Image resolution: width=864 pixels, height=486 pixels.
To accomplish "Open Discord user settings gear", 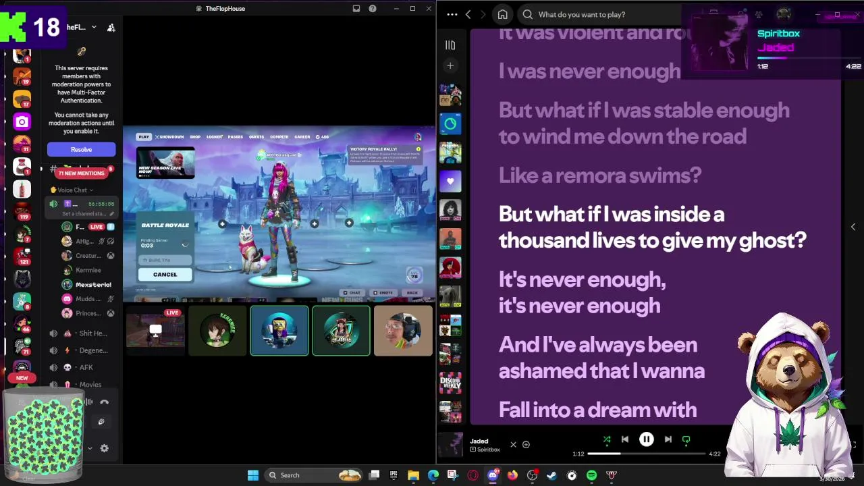I will [x=104, y=448].
